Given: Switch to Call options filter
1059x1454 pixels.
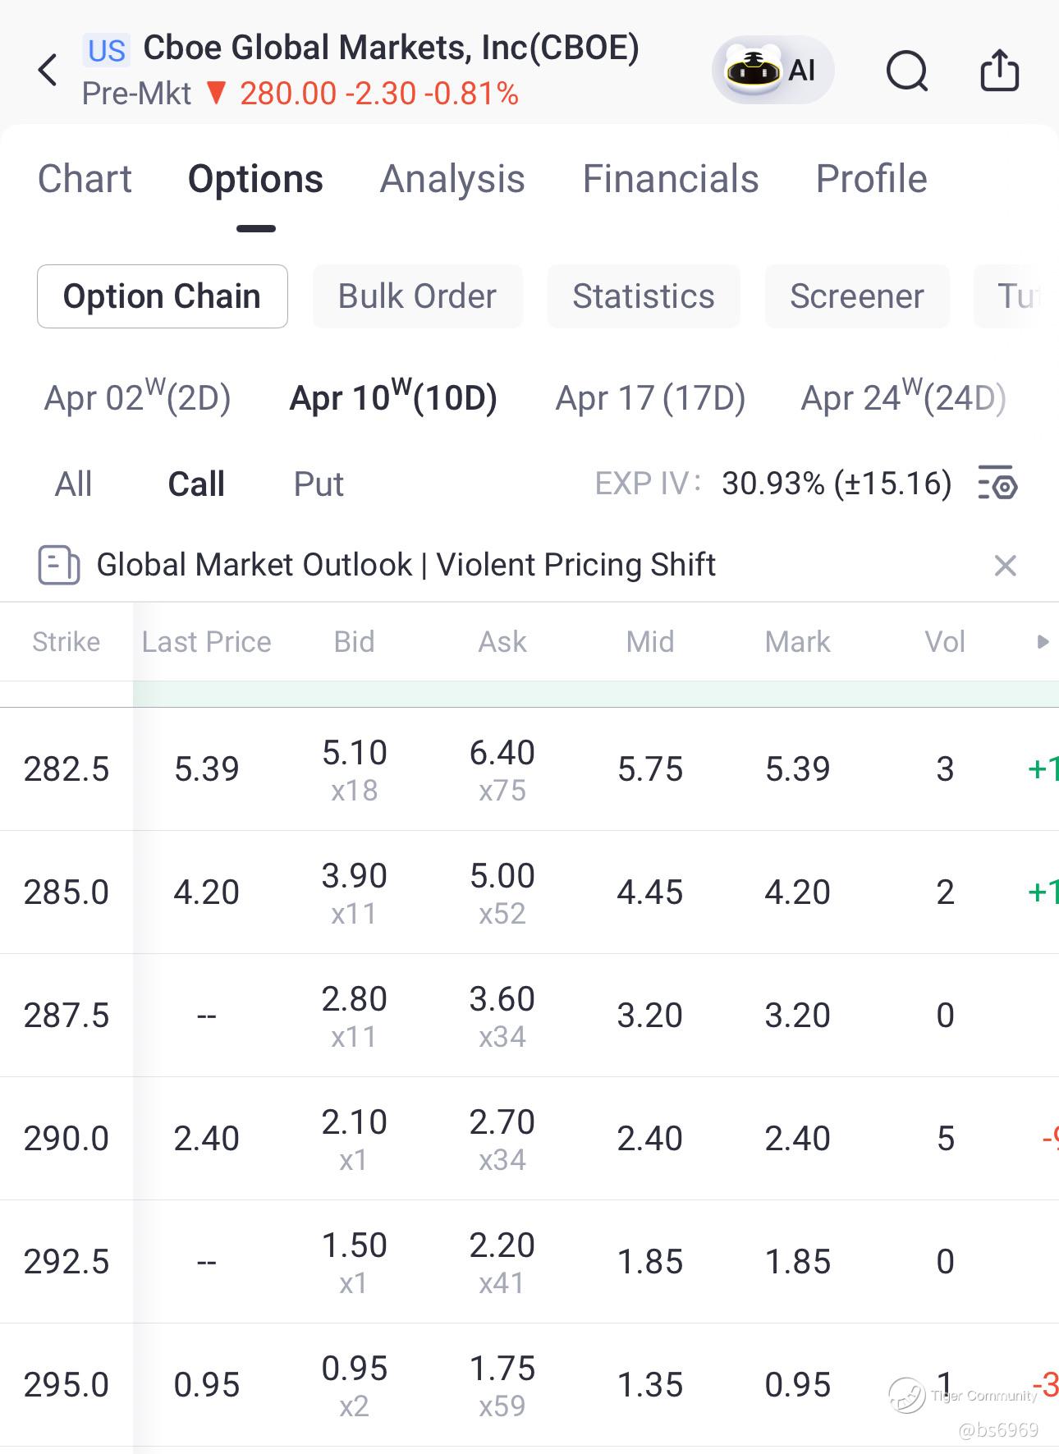Looking at the screenshot, I should [x=196, y=484].
